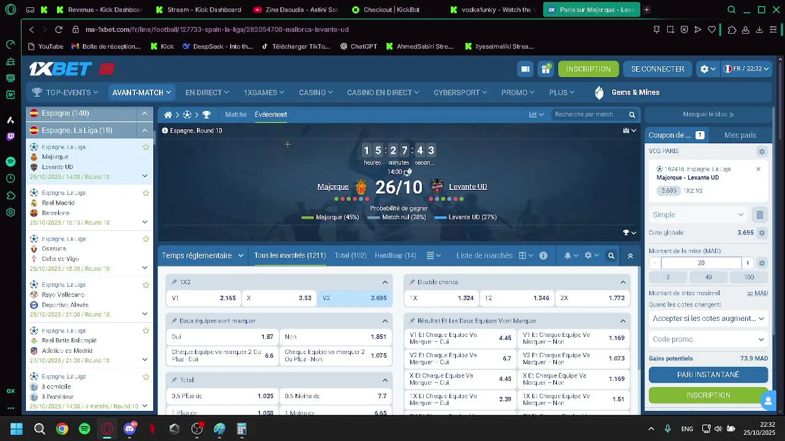Viewport: 785px width, 441px height.
Task: Click the search magnifier in Recherche par match
Action: coord(632,115)
